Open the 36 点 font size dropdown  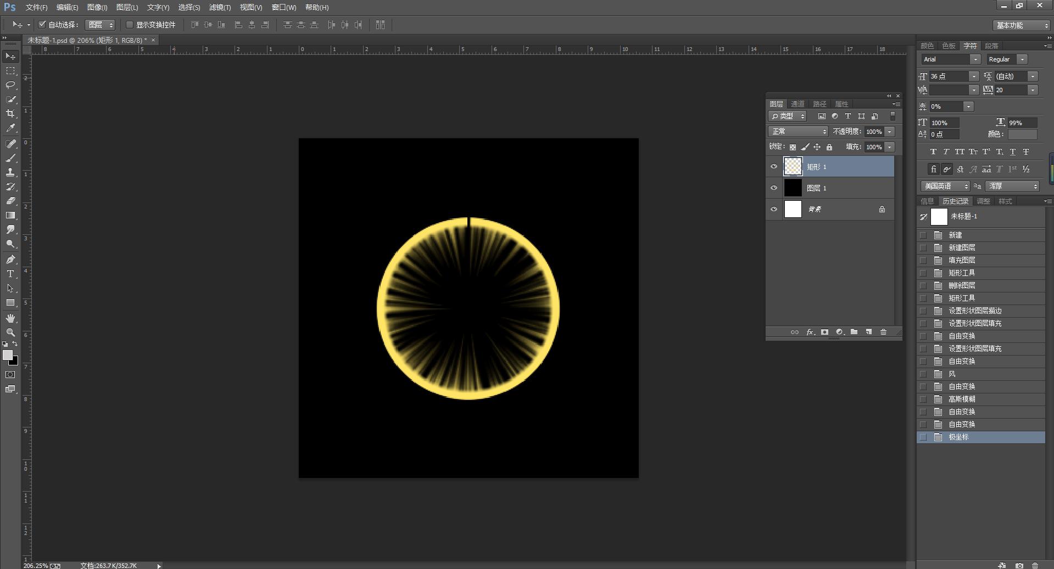(973, 76)
